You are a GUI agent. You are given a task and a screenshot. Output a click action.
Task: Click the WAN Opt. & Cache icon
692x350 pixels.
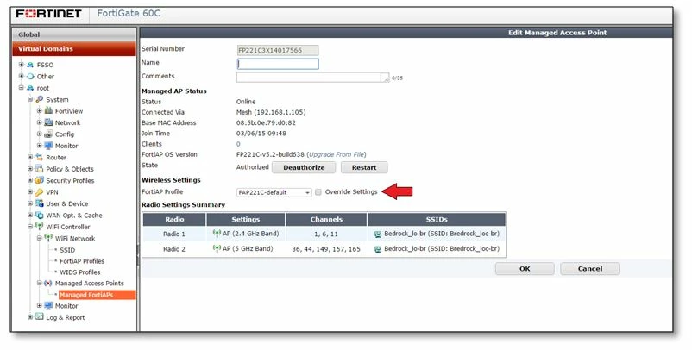click(x=40, y=216)
